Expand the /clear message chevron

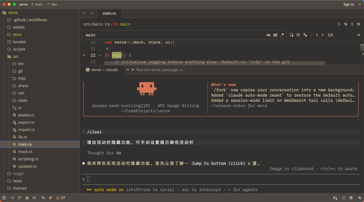[x=84, y=132]
